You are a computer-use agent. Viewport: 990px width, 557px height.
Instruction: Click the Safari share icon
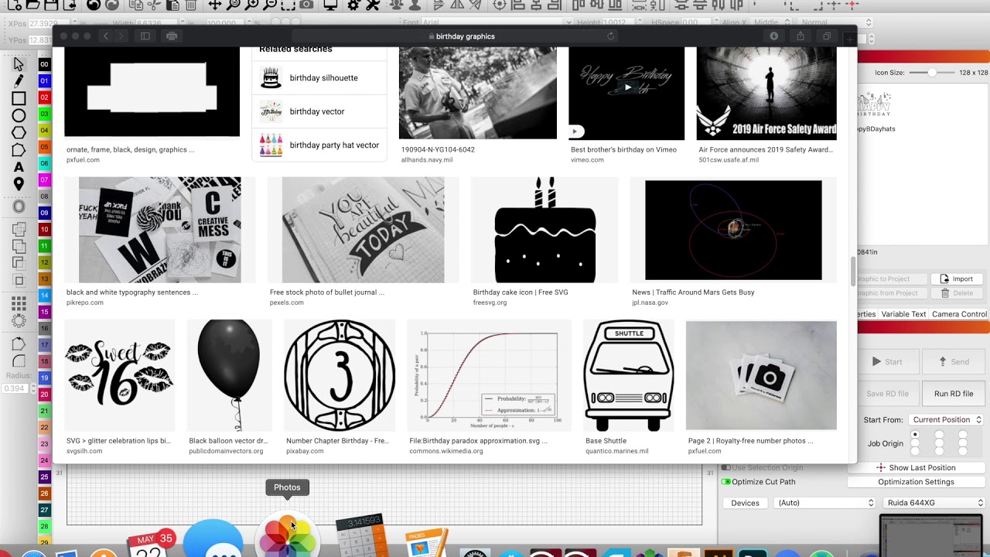coord(801,36)
